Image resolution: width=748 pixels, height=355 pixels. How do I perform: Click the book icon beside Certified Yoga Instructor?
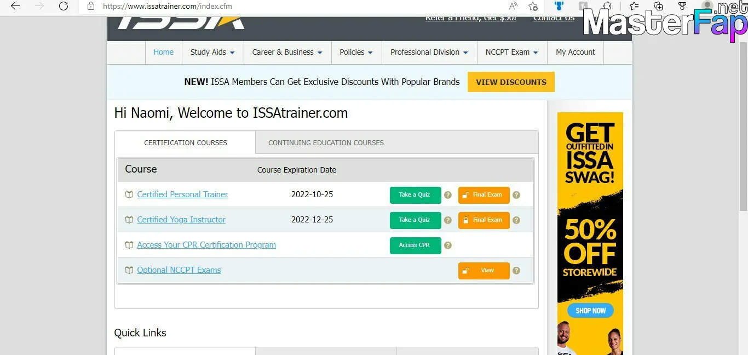[x=129, y=220]
